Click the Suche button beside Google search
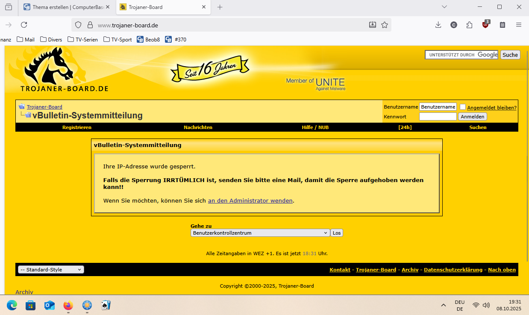The width and height of the screenshot is (529, 315). pyautogui.click(x=510, y=55)
